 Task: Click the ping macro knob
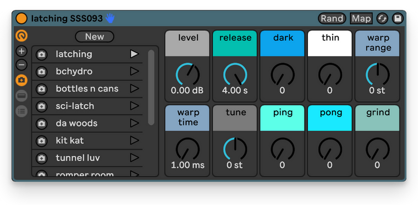(282, 149)
